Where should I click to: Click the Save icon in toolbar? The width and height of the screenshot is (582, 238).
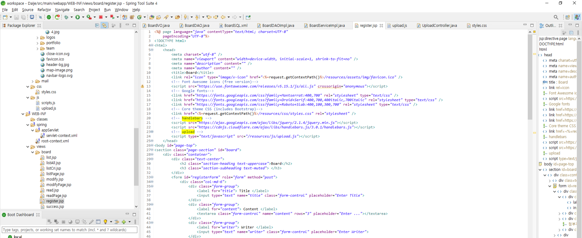coord(17,17)
